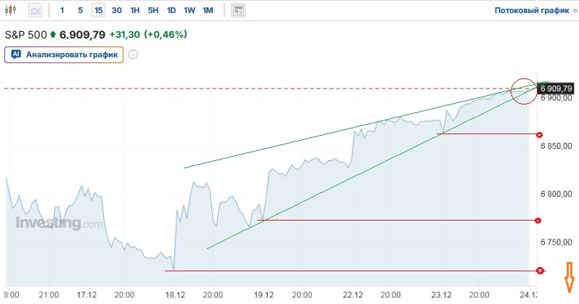Select the 5 minute interval
This screenshot has width=579, height=304.
point(80,11)
